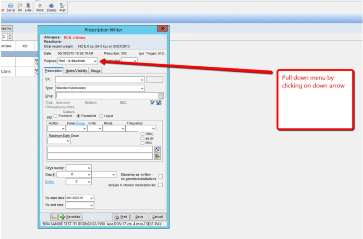Switch to the Status tab
The height and width of the screenshot is (239, 363).
pyautogui.click(x=95, y=71)
